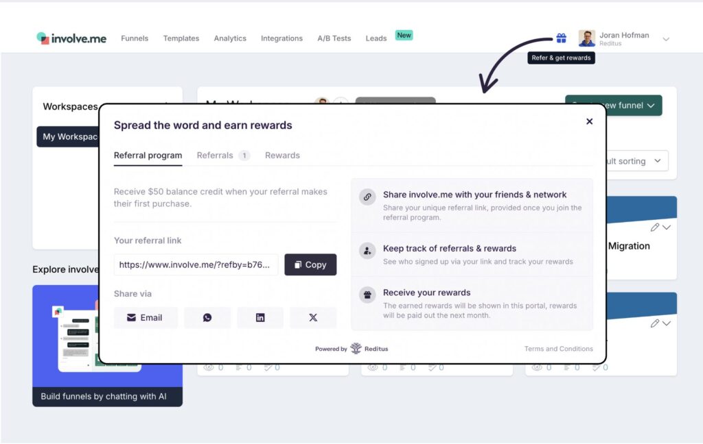The image size is (703, 444).
Task: Share via the WhatsApp icon
Action: 207,317
